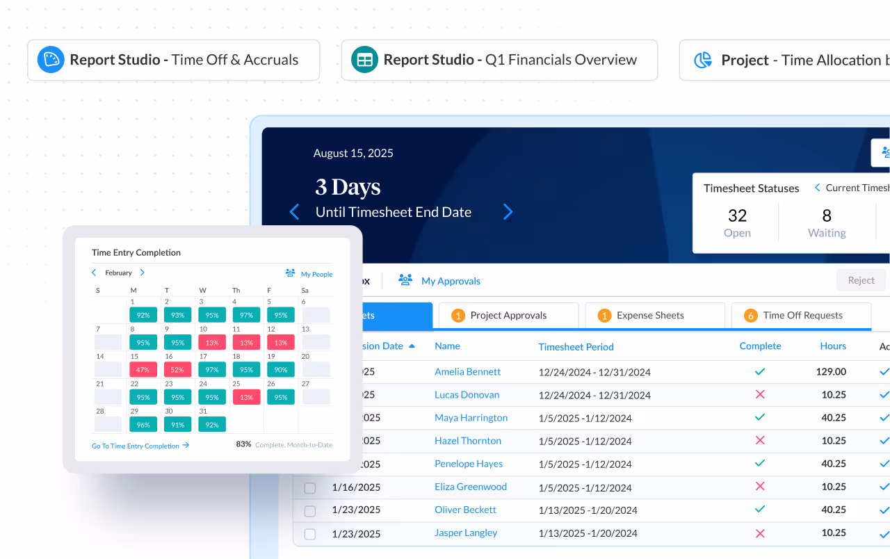Switch to Time Off Requests tab
The height and width of the screenshot is (559, 890).
point(801,316)
